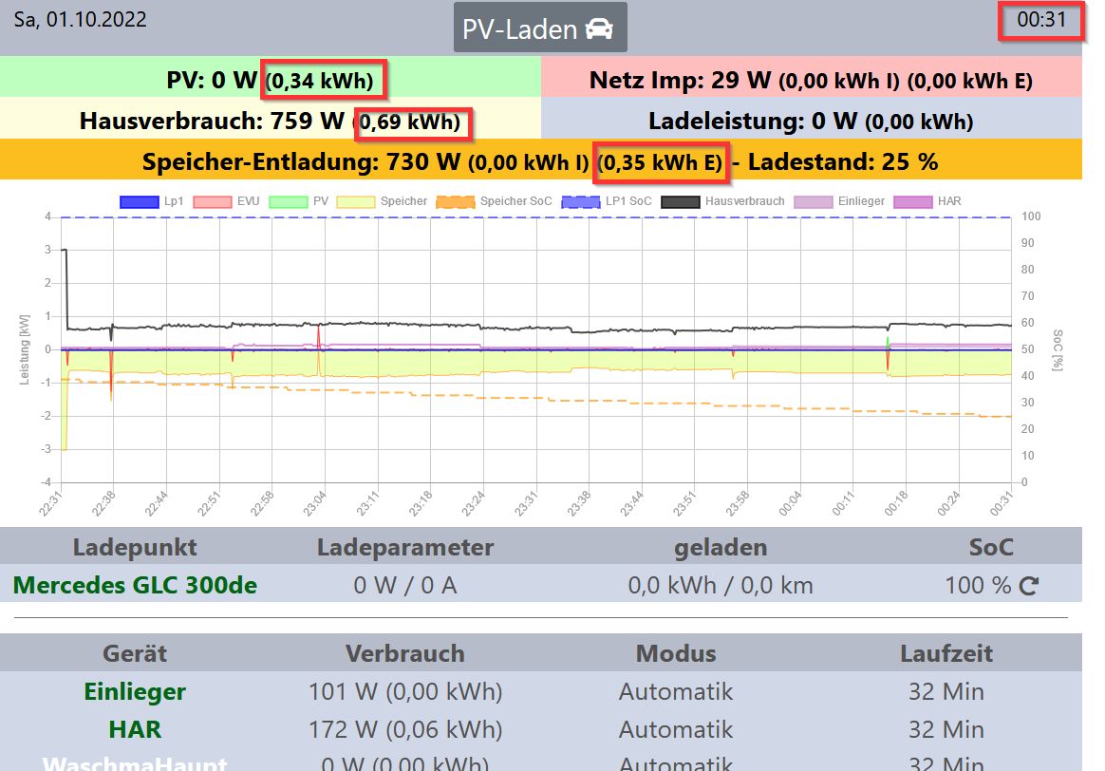Click Netz Imp: 29 W reading
This screenshot has height=771, width=1105.
(x=680, y=81)
